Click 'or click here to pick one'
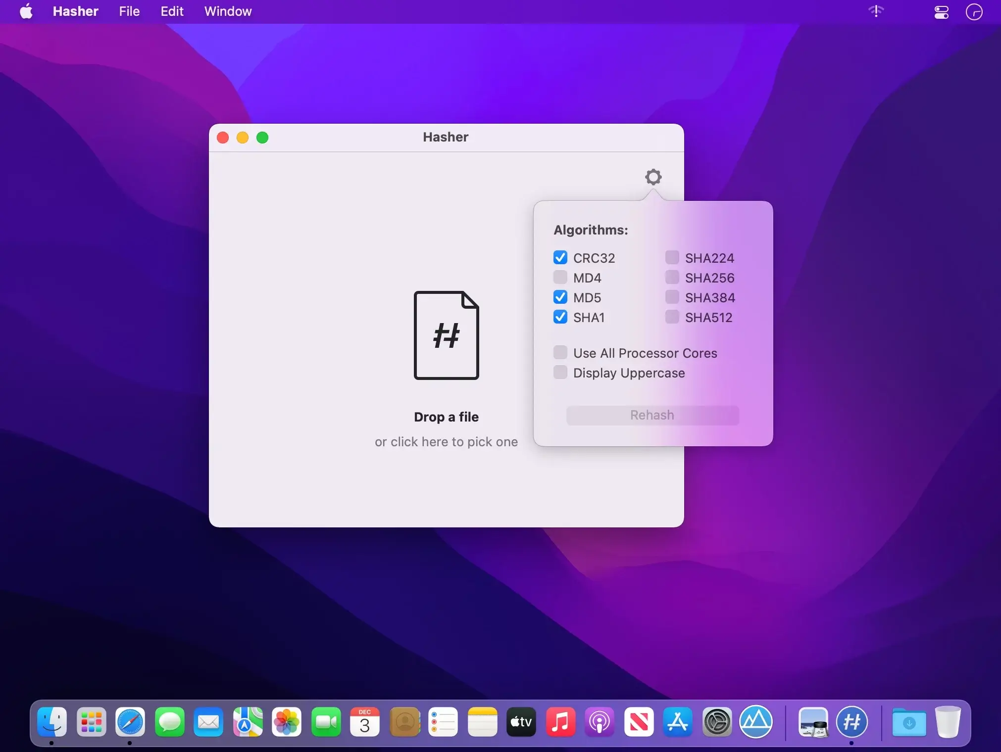 446,441
